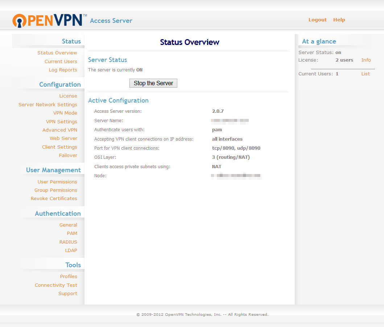Open the Help link
384x327 pixels.
(x=339, y=20)
